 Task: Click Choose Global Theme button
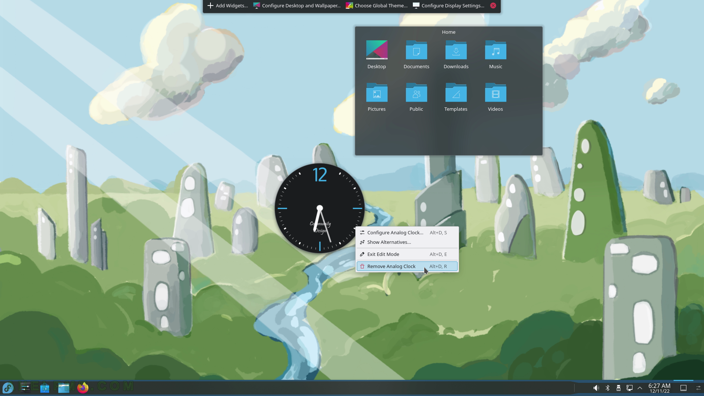377,5
